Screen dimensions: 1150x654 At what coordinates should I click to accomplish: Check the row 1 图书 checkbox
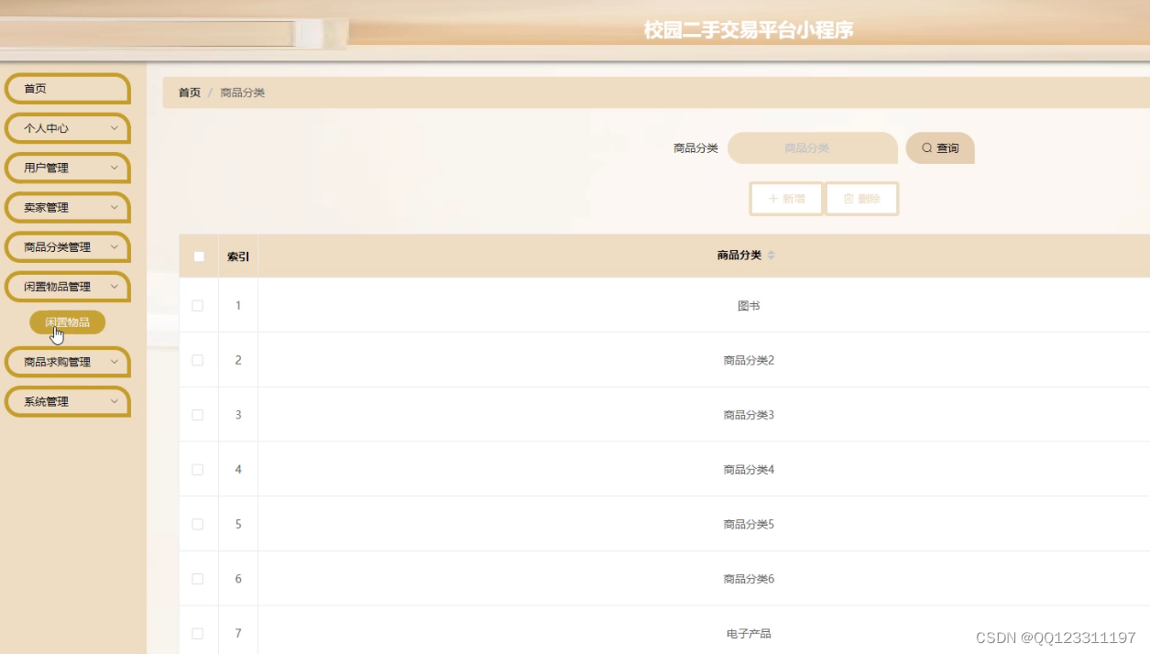click(197, 306)
